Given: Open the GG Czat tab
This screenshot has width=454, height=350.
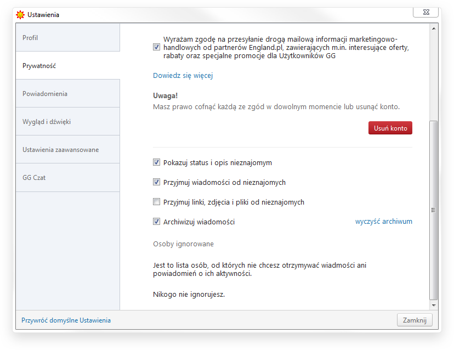Looking at the screenshot, I should [68, 178].
